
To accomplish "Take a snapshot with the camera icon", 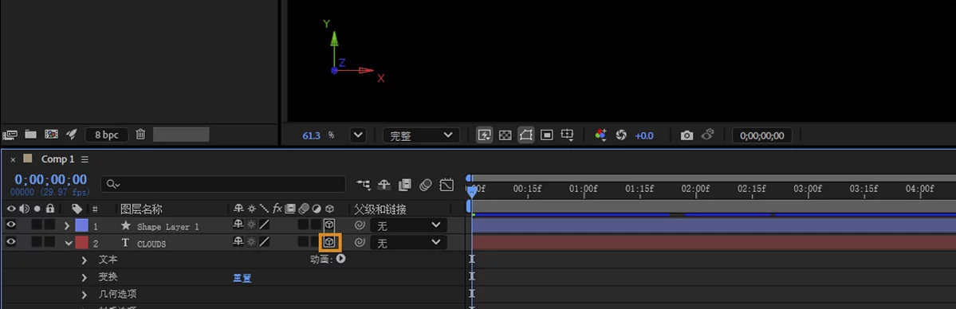I will click(687, 135).
